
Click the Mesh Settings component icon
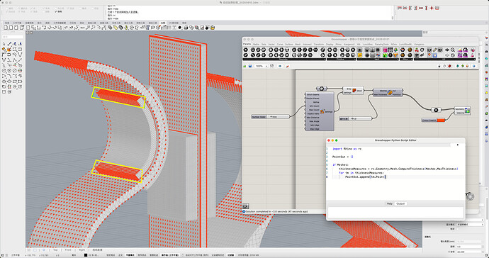tap(322, 111)
